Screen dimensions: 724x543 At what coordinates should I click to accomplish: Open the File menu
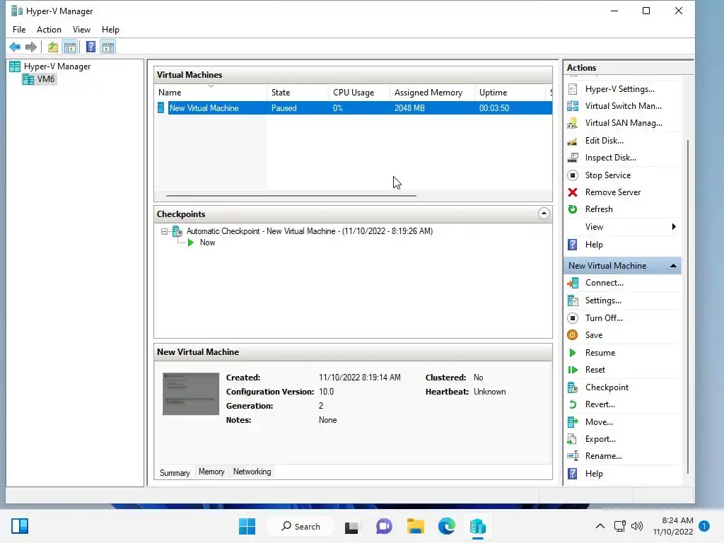[19, 30]
